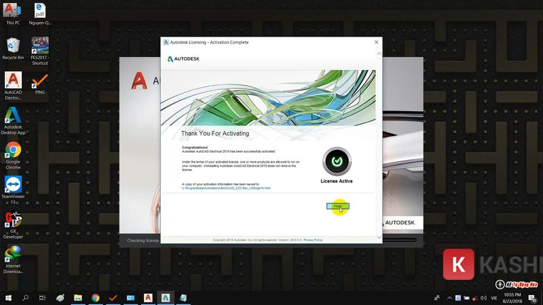Select the This PC desktop icon
This screenshot has height=305, width=543.
13,11
